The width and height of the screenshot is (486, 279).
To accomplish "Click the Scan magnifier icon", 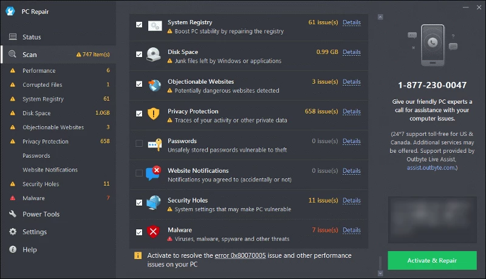I will (x=12, y=54).
